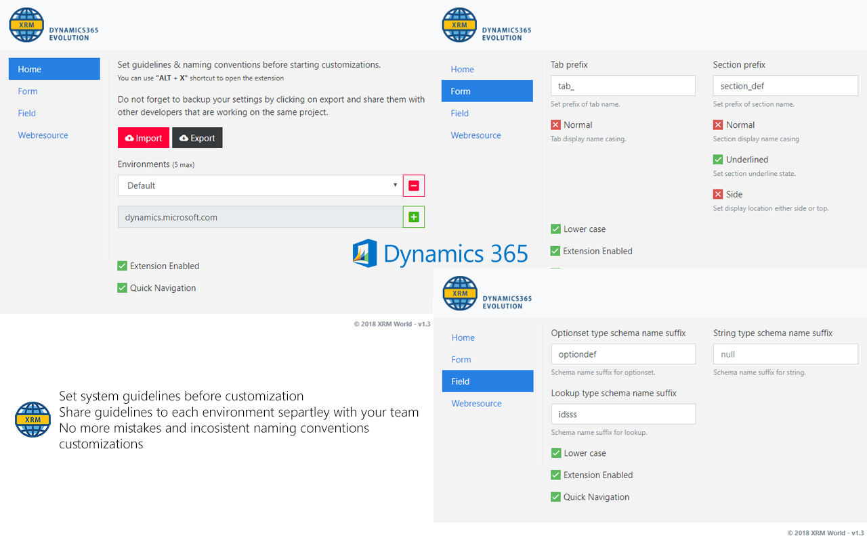Enable Normal casing for tab display name

pyautogui.click(x=556, y=124)
